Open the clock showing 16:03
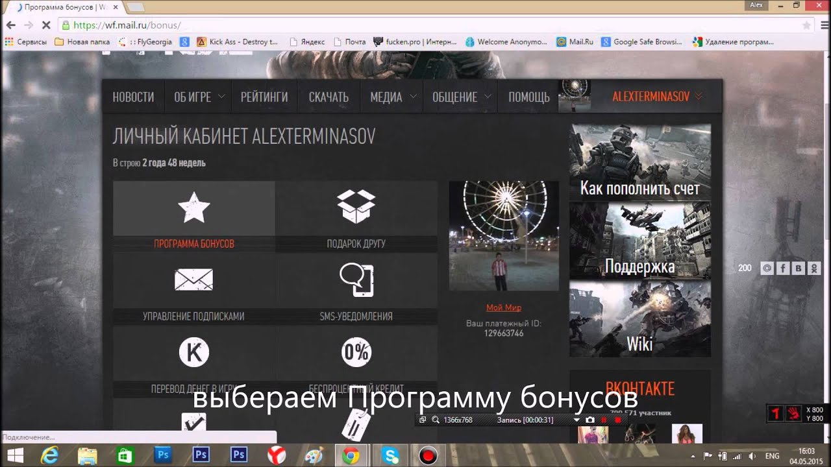831x467 pixels. 806,455
